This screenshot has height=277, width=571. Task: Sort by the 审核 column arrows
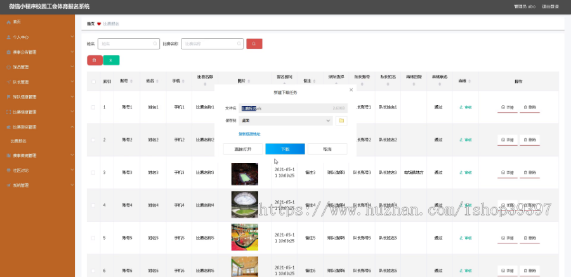469,81
